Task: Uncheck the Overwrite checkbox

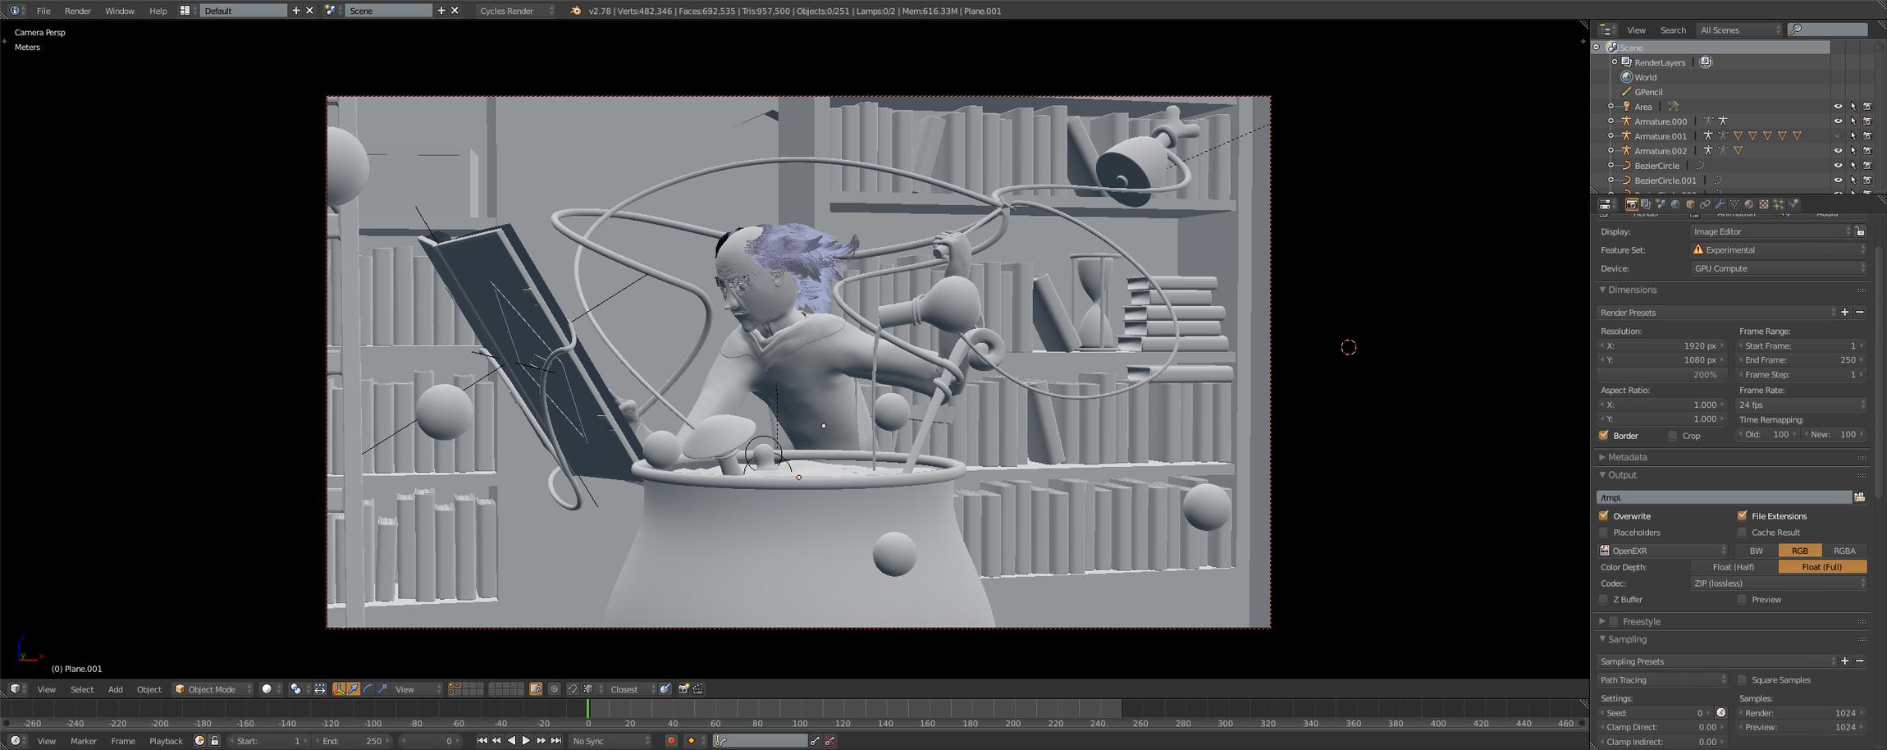Action: [1604, 515]
